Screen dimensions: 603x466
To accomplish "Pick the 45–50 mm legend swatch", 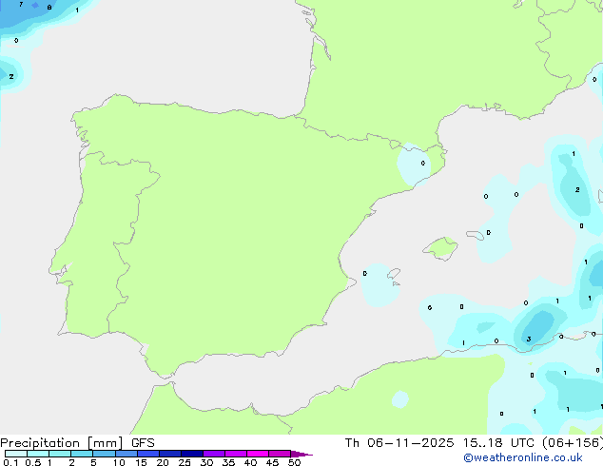I will tap(280, 454).
